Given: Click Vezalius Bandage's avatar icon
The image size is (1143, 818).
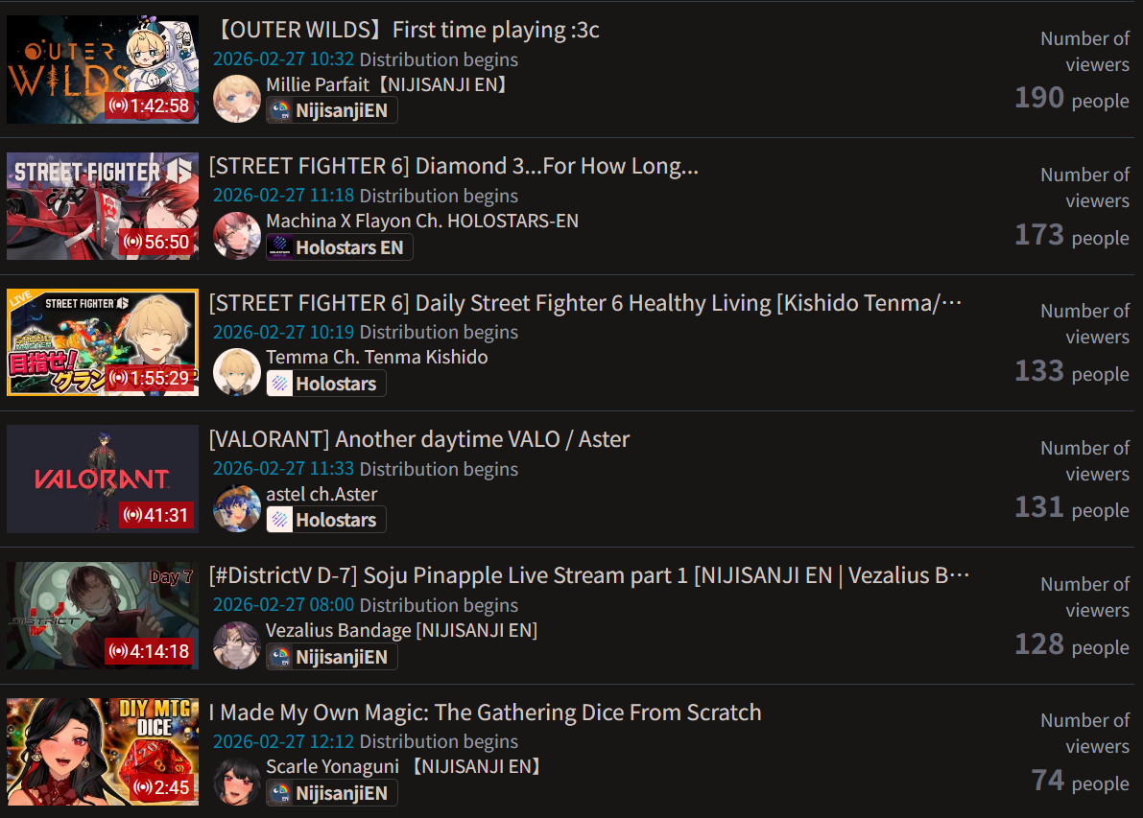Looking at the screenshot, I should click(237, 644).
